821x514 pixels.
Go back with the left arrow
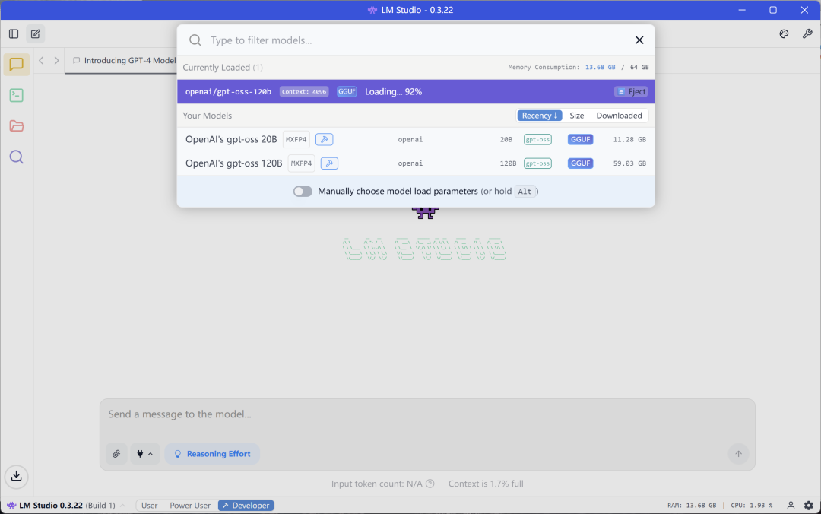pos(41,60)
